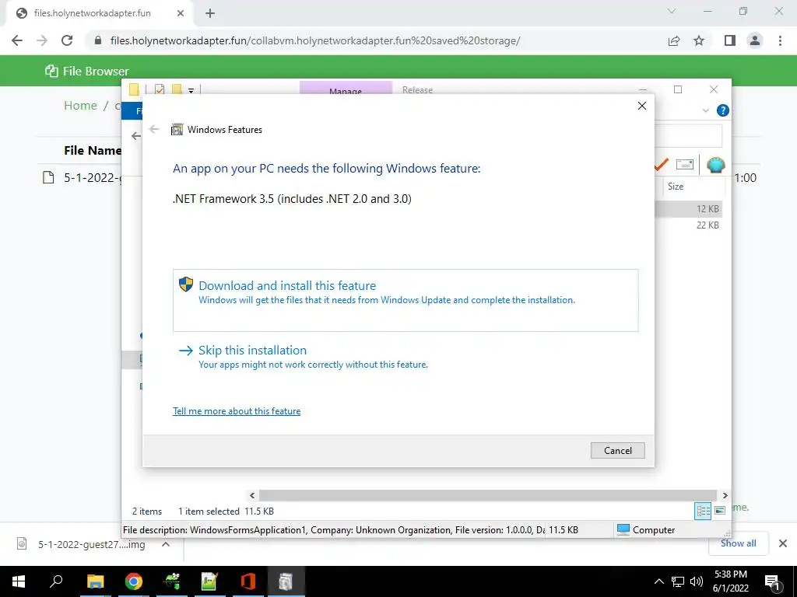Viewport: 797px width, 597px height.
Task: Select the 22 KB file row
Action: (688, 225)
